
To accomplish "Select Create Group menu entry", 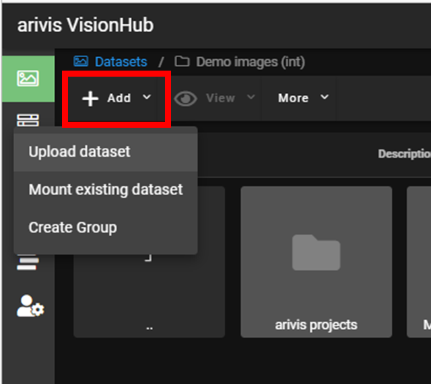I will tap(106, 227).
